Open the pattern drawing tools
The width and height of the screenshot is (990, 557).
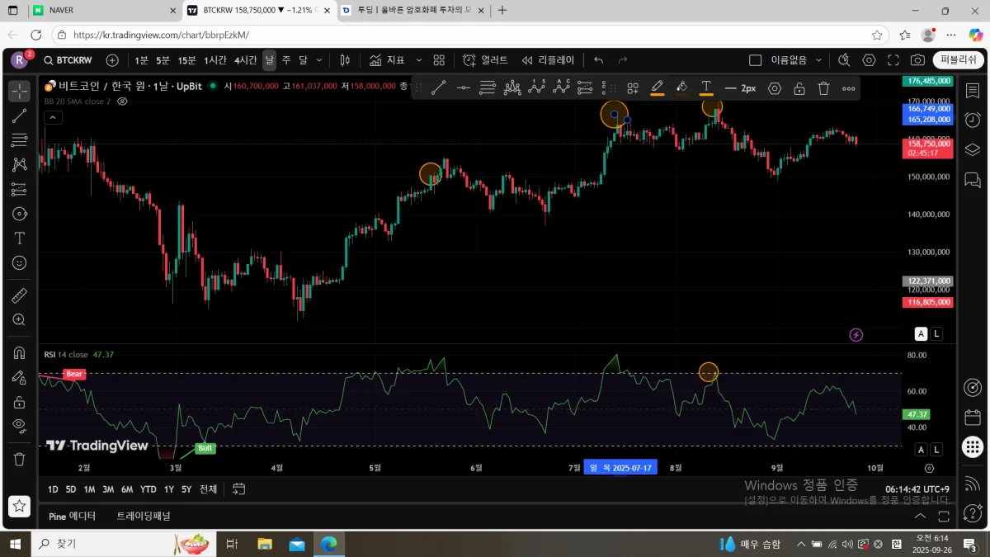pos(19,165)
